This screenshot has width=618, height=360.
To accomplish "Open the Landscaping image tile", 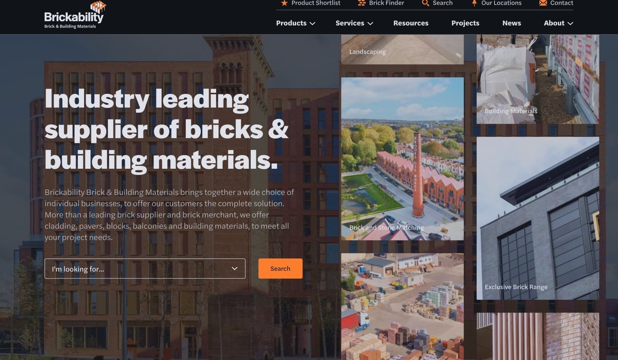I will (x=402, y=49).
